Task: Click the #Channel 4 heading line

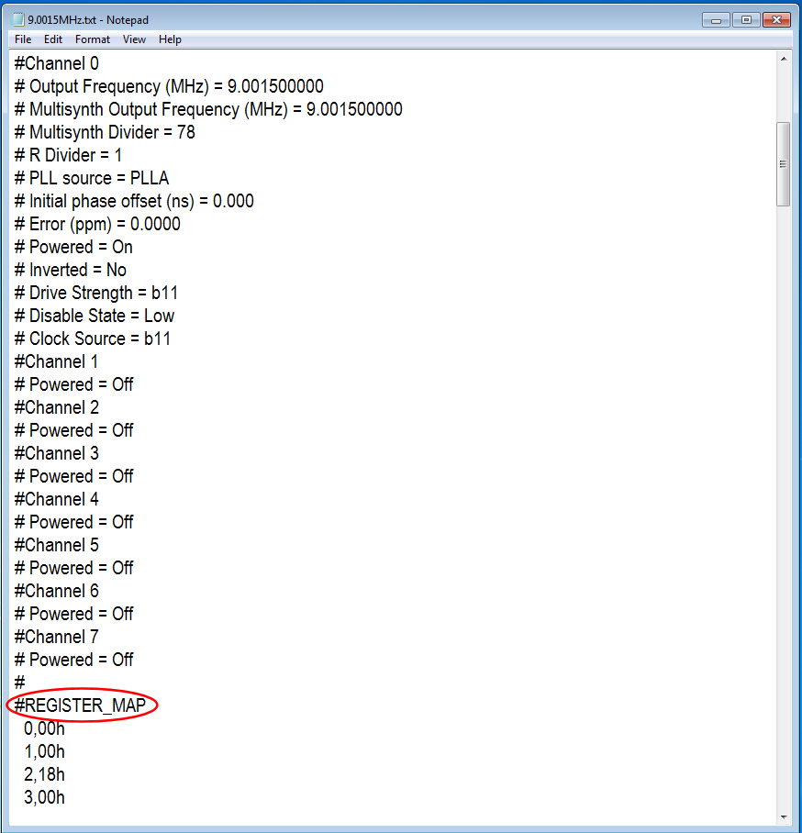Action: click(57, 499)
